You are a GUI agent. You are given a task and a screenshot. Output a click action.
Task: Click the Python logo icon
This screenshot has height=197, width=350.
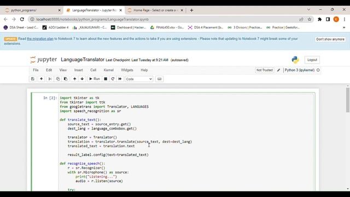(295, 60)
